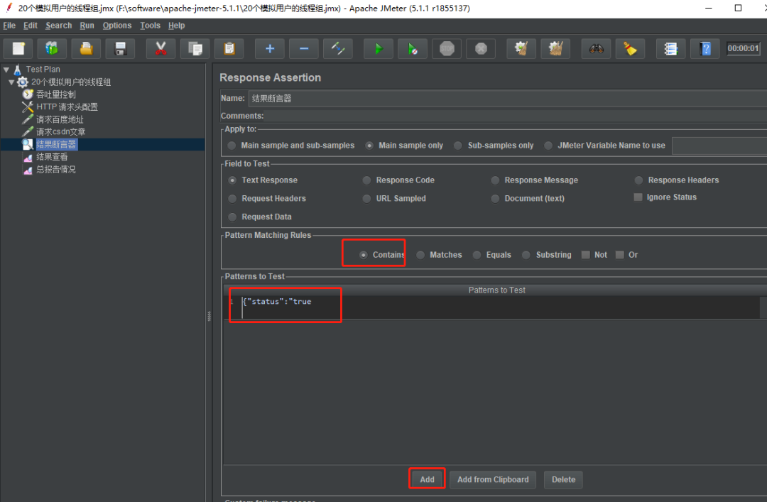
Task: Click the Cut scissors icon
Action: click(161, 48)
